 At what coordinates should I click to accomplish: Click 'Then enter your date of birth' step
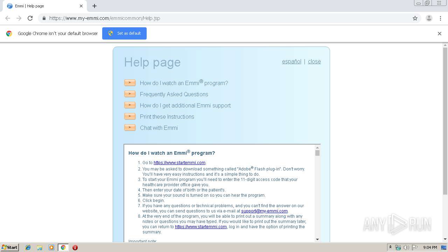[x=184, y=190]
